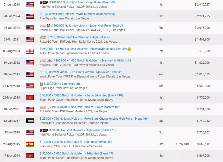The image size is (223, 162).
Task: Click the US flag in the 28-Jun-2024 row
Action: pyautogui.click(x=30, y=16)
